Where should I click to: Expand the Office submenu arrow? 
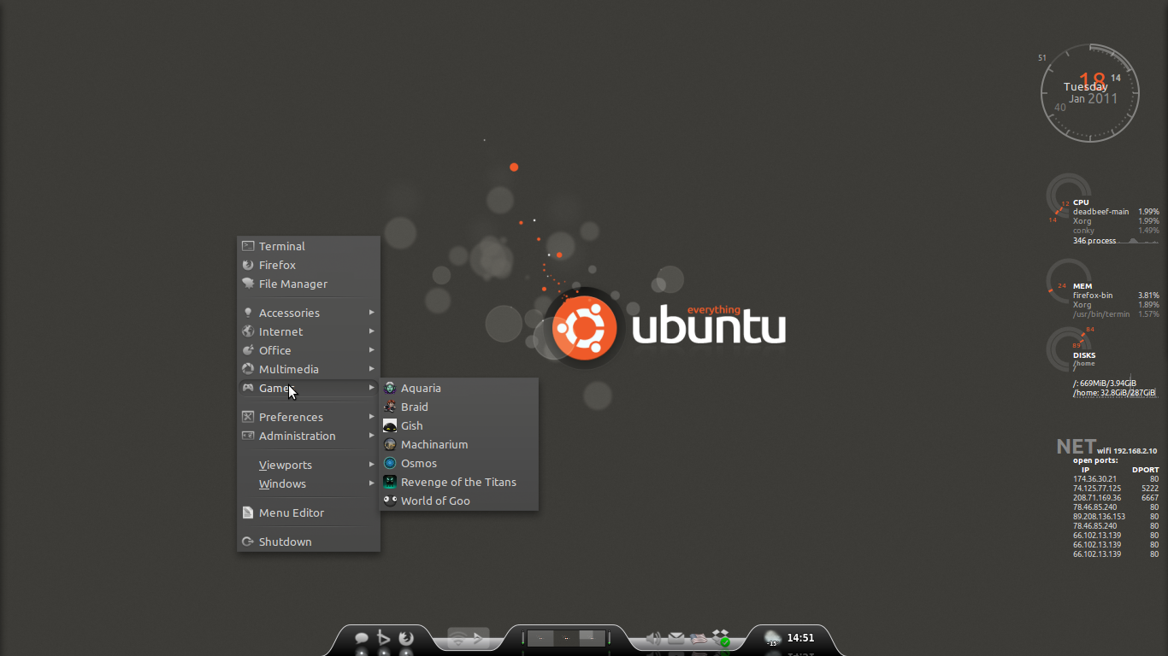coord(372,350)
